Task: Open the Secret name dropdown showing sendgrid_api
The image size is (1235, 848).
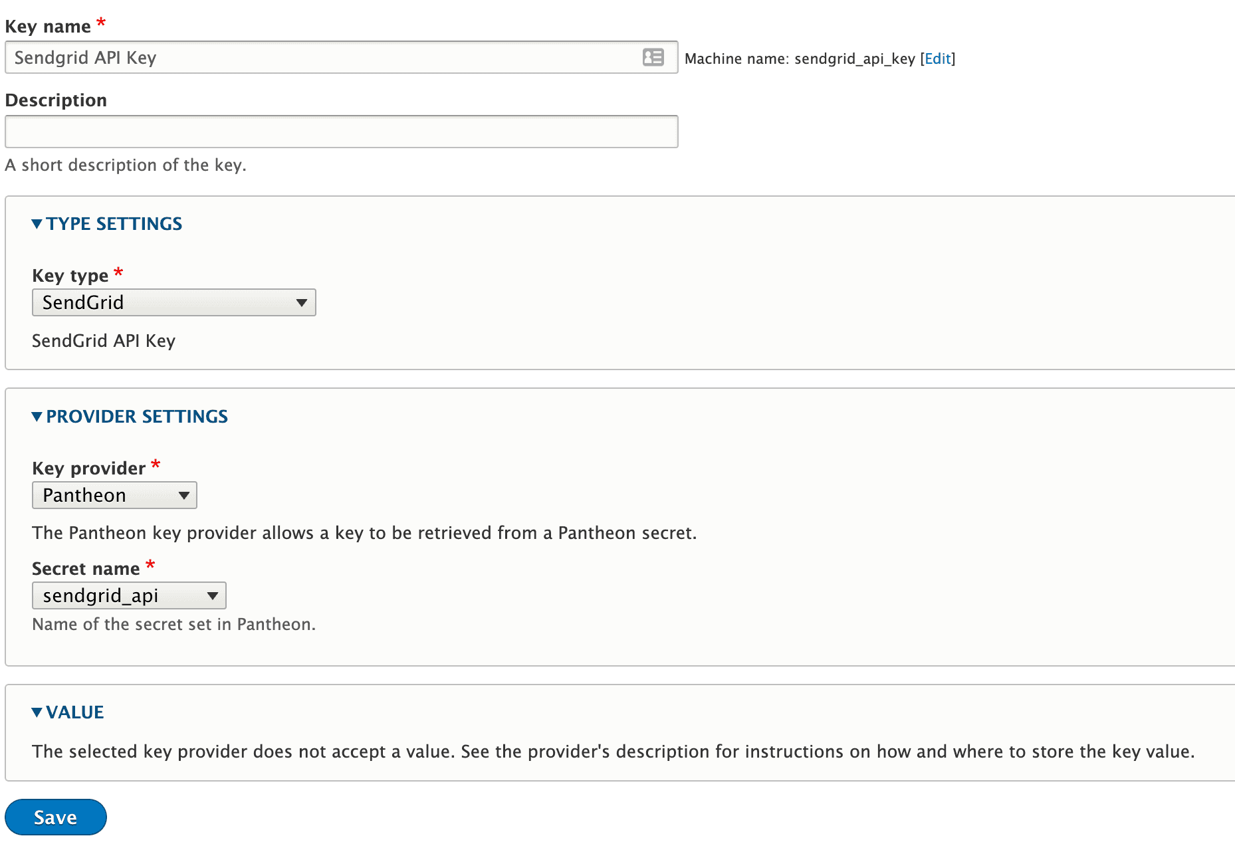Action: pos(128,595)
